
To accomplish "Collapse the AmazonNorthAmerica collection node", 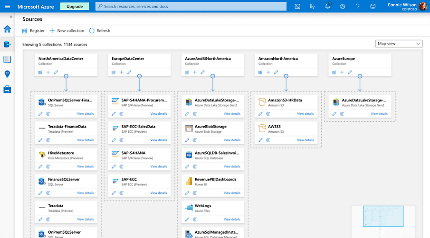I will (x=286, y=76).
